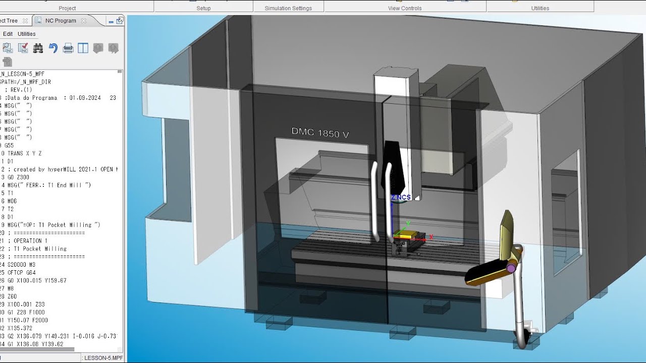Click the Z NCS coordinate system label
Viewport: 646px width, 363px height.
coord(401,197)
